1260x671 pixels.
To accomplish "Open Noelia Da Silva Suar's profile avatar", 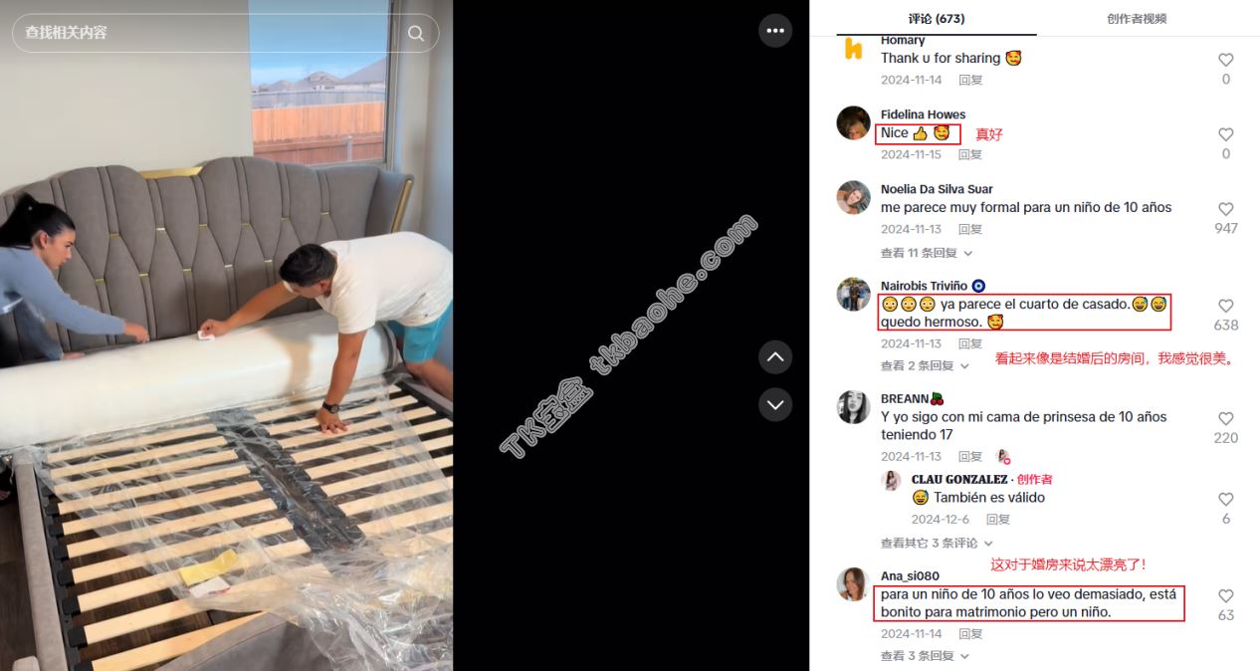I will tap(853, 197).
